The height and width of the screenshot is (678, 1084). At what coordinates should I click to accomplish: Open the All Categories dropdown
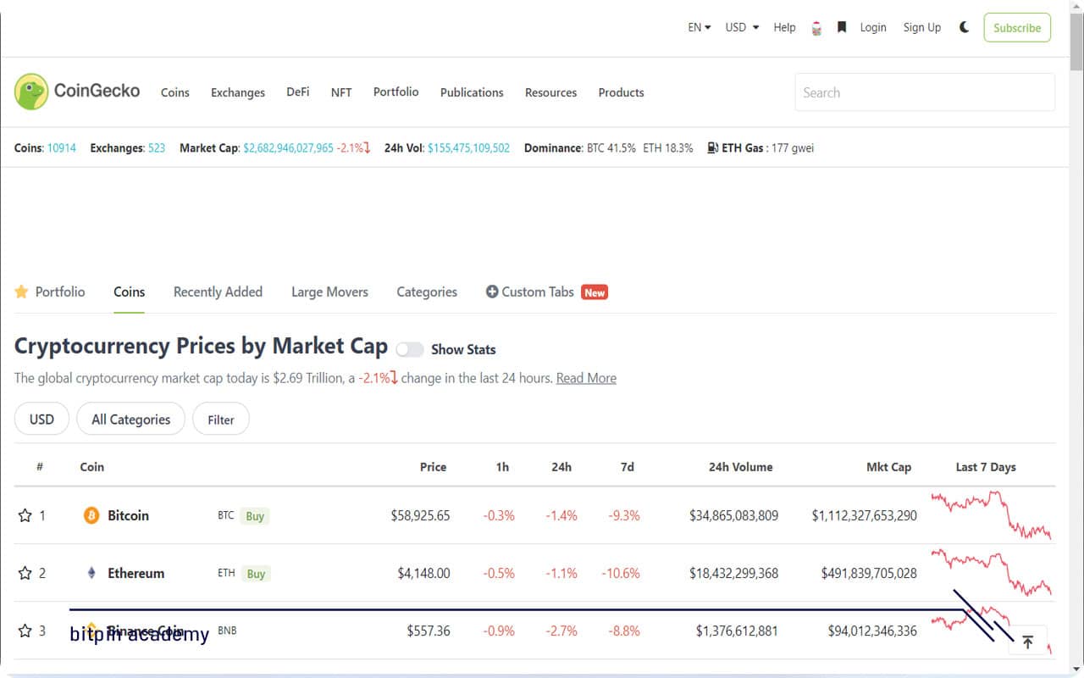pyautogui.click(x=130, y=419)
